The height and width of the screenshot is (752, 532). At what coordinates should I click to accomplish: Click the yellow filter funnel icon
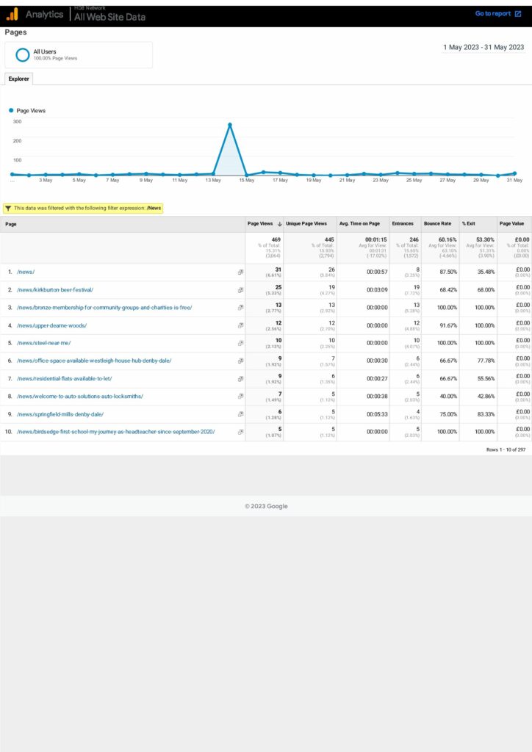pyautogui.click(x=8, y=209)
